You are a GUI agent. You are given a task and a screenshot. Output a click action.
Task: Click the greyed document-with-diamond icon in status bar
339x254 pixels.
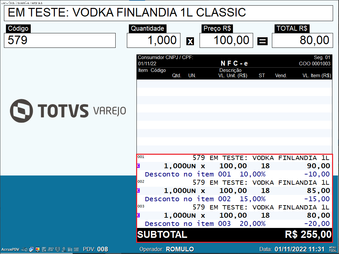pos(44,249)
